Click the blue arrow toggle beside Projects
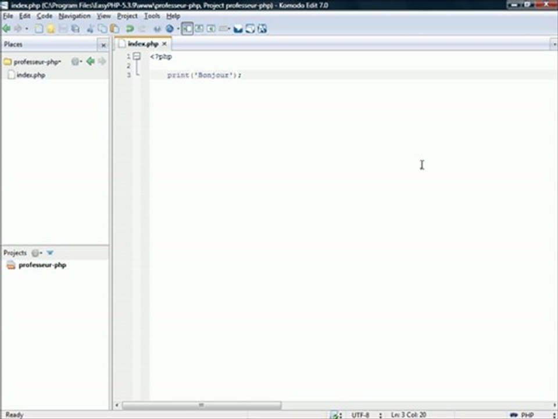558x419 pixels. (50, 253)
